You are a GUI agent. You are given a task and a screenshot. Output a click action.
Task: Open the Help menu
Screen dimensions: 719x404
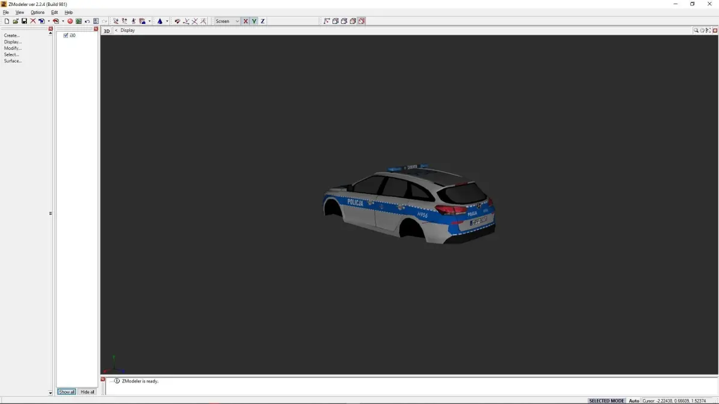coord(69,13)
